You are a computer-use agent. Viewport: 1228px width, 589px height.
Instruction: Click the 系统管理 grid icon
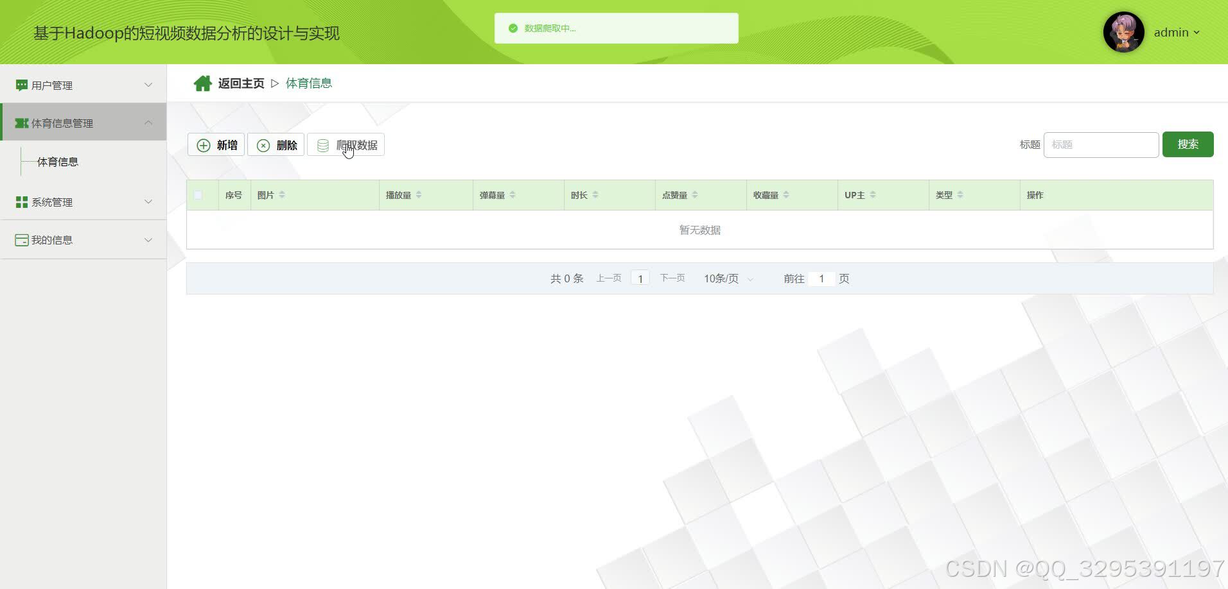click(x=21, y=202)
